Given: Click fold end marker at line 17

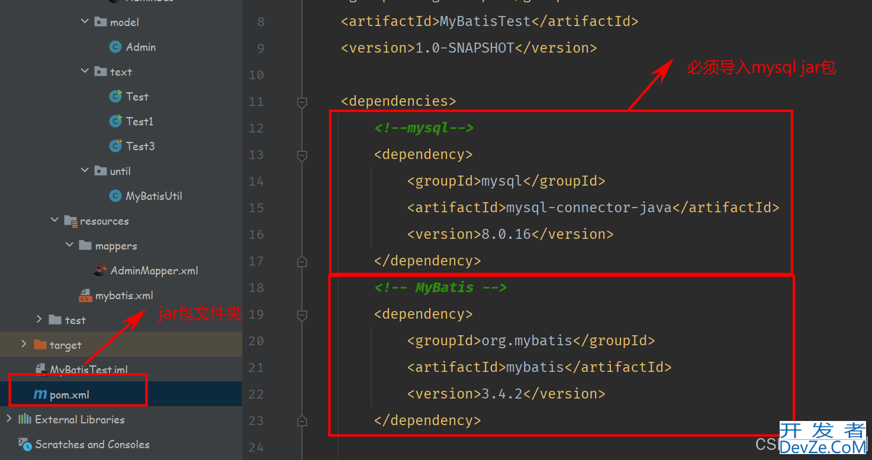Looking at the screenshot, I should tap(302, 261).
